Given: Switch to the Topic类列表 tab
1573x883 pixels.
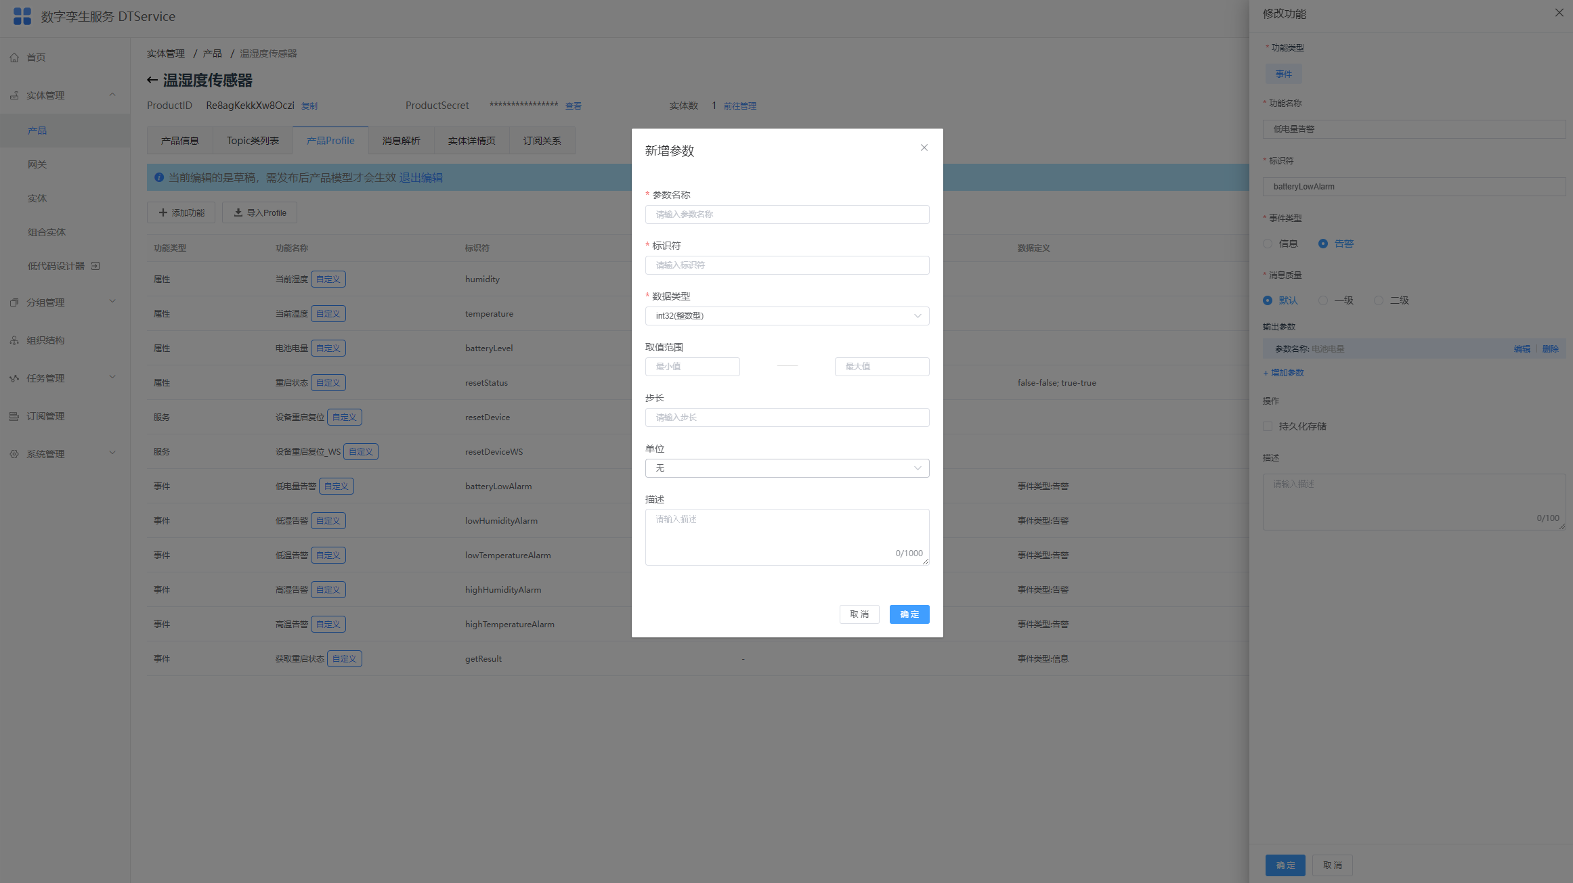Looking at the screenshot, I should (x=253, y=141).
